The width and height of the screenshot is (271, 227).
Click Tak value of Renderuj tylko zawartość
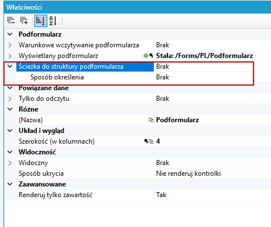pyautogui.click(x=161, y=195)
